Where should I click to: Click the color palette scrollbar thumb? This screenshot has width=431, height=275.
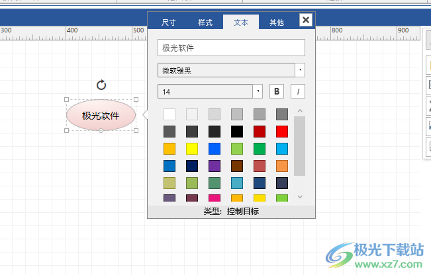point(299,145)
